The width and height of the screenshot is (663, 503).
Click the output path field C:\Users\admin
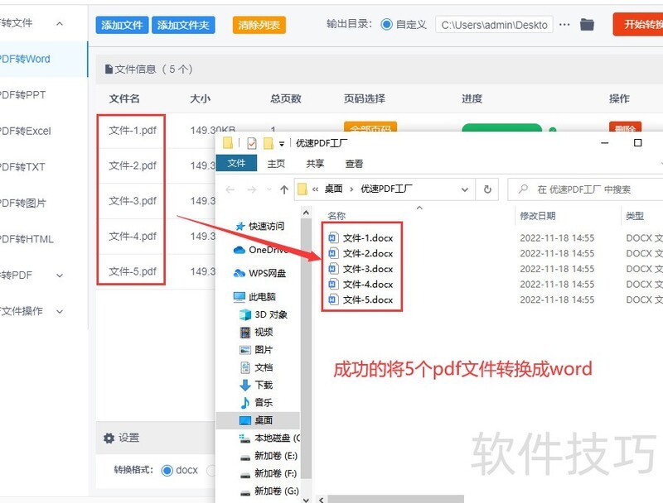click(494, 25)
